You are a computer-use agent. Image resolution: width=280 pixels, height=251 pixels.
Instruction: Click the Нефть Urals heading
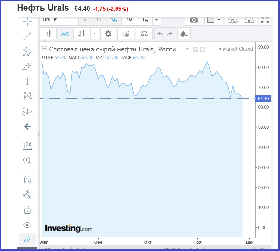(x=43, y=8)
